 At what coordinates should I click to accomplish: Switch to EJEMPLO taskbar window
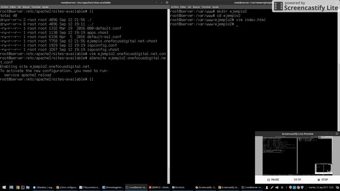[x=159, y=187]
